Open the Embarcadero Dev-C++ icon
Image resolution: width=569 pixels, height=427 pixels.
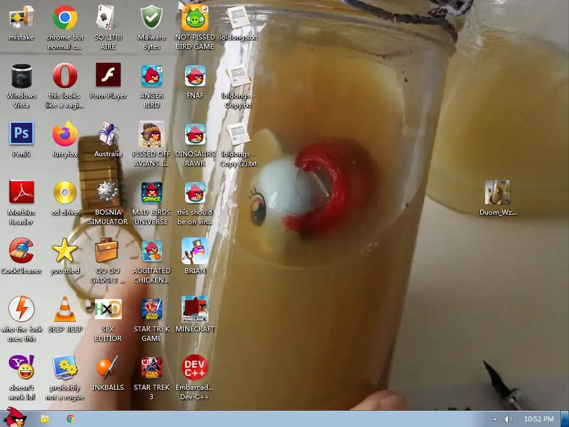[x=195, y=367]
